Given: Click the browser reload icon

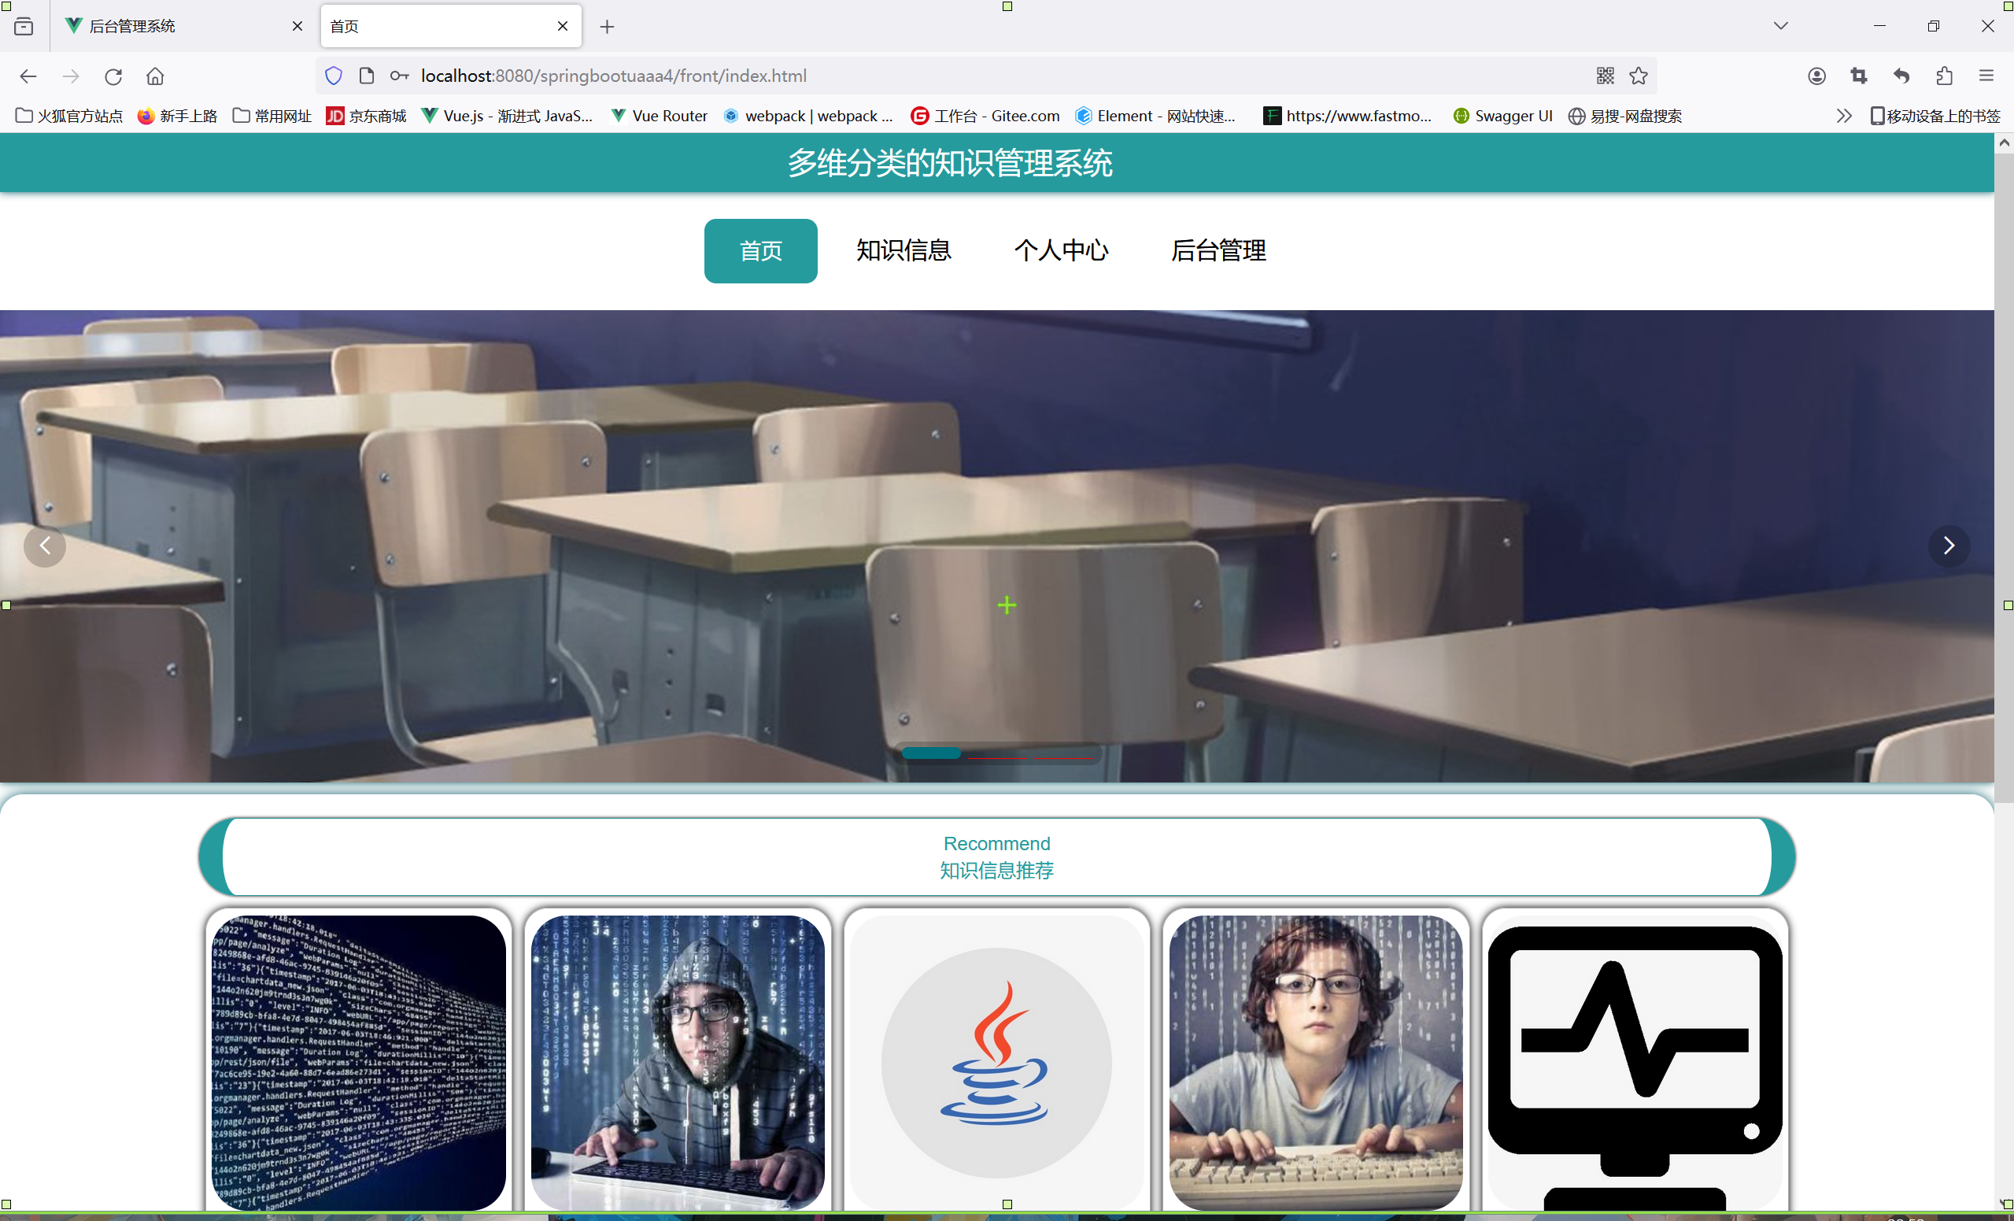Looking at the screenshot, I should (x=113, y=76).
